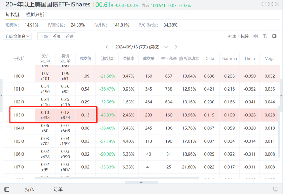Close the option chain window
The image size is (283, 194).
click(x=277, y=4)
